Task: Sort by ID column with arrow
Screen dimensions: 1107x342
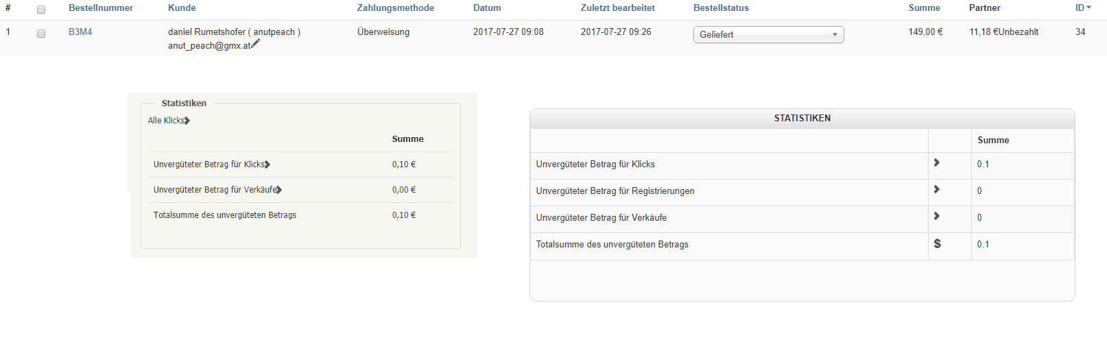Action: (1083, 8)
